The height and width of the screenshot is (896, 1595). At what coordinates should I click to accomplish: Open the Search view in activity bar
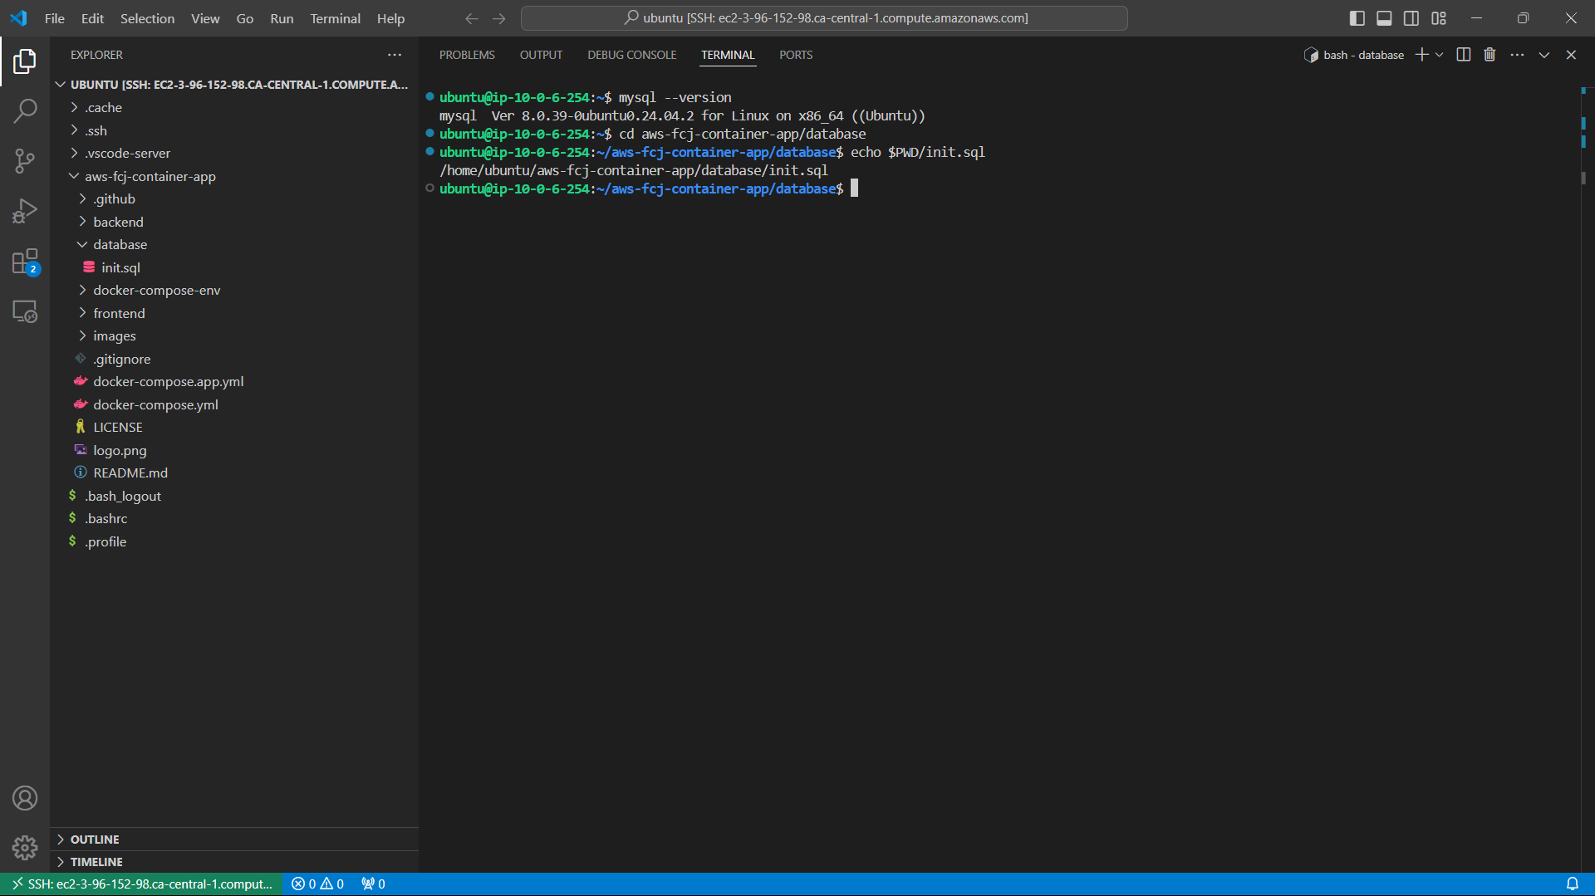[x=25, y=110]
